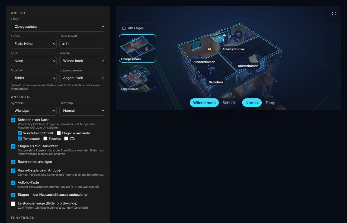Click the Gästezimmer room label
The height and width of the screenshot is (223, 347).
point(248,66)
